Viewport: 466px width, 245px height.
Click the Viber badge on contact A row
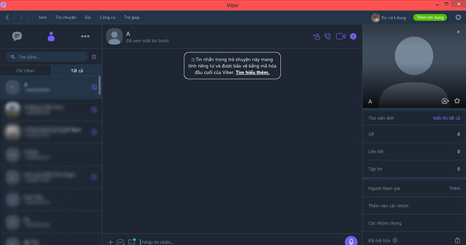94,87
